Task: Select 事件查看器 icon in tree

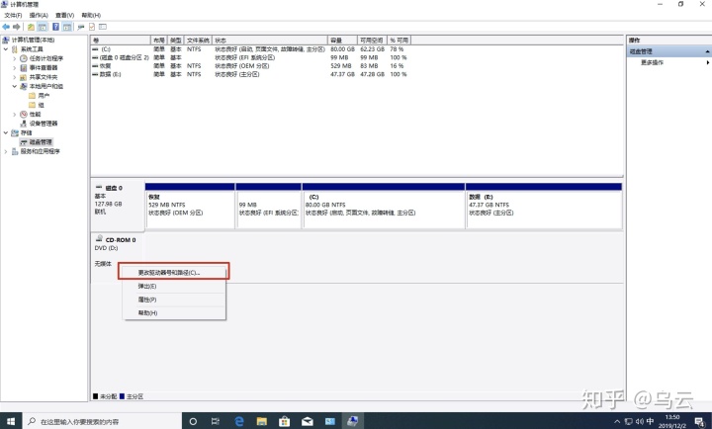Action: click(24, 67)
